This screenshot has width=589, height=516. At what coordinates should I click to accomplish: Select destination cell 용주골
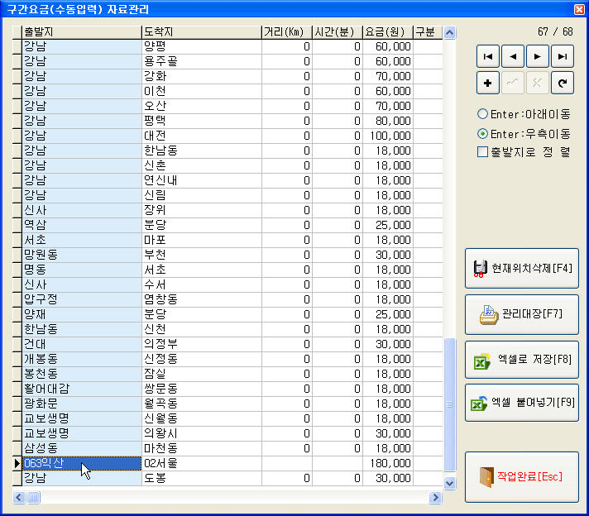click(x=202, y=61)
